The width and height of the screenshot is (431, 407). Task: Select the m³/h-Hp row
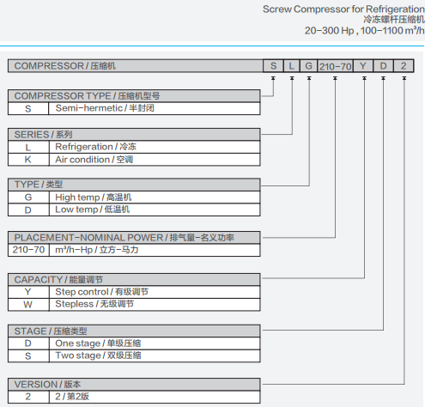coord(134,250)
